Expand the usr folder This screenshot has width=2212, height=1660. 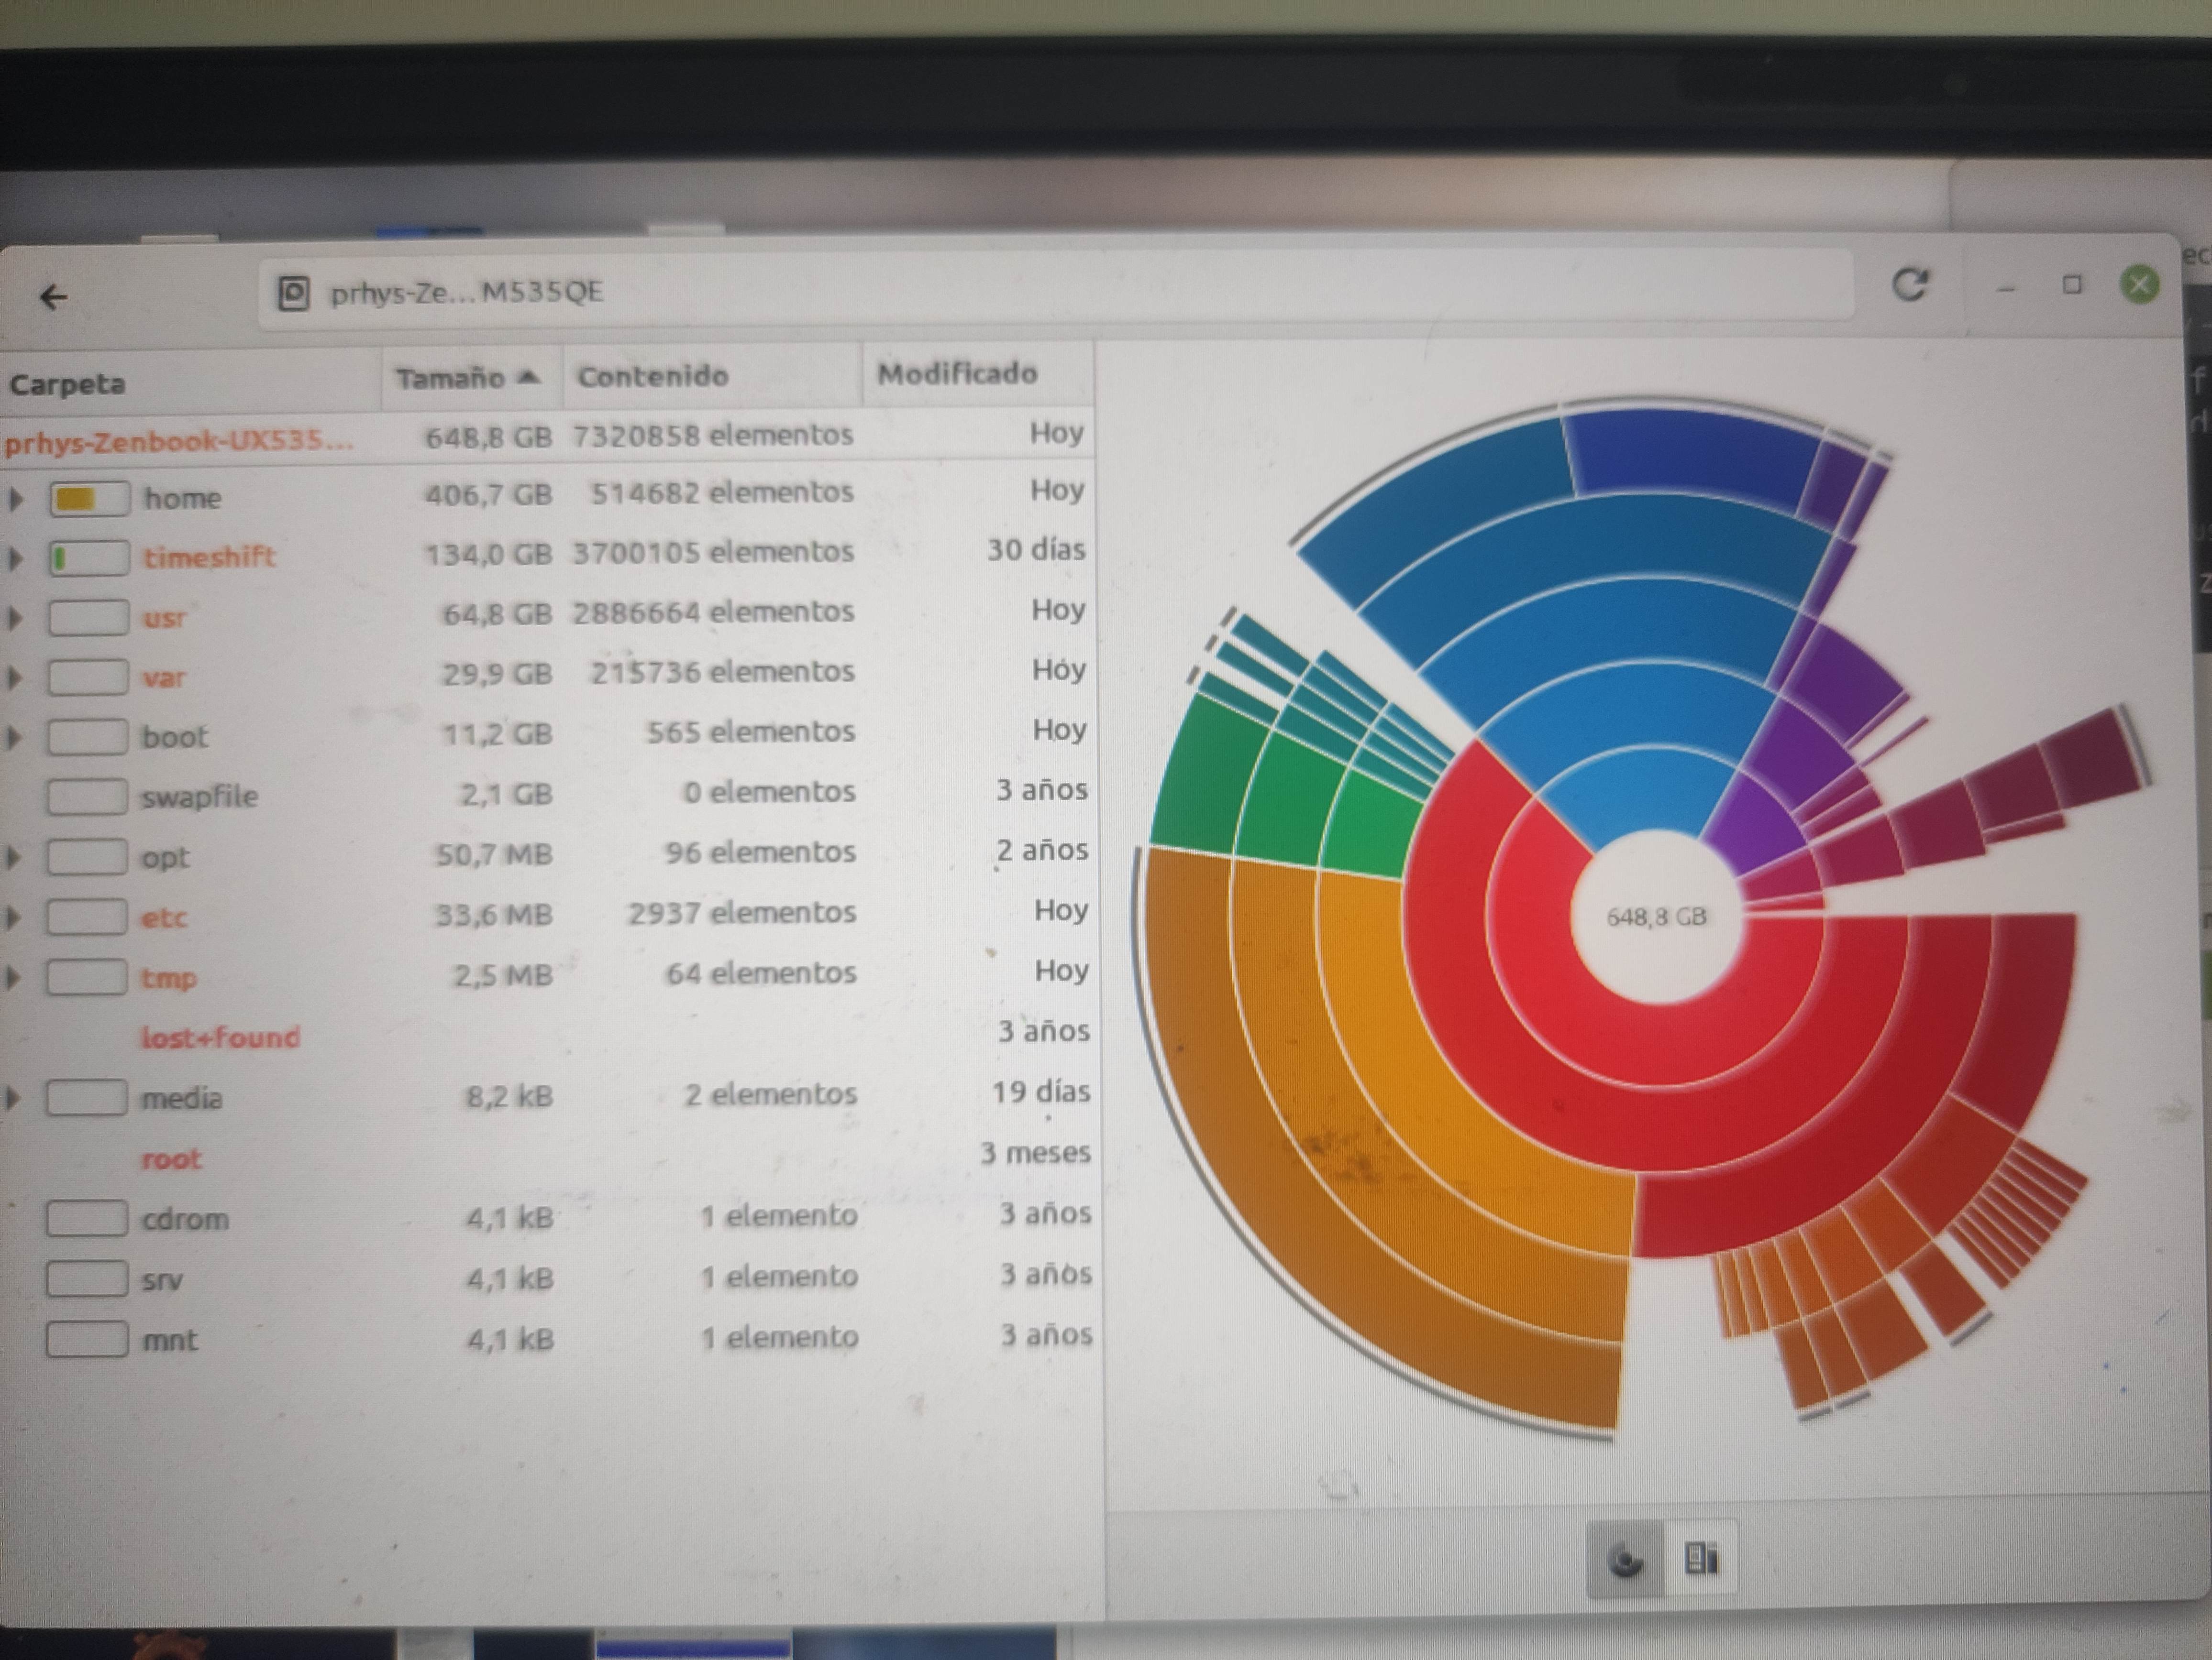15,618
